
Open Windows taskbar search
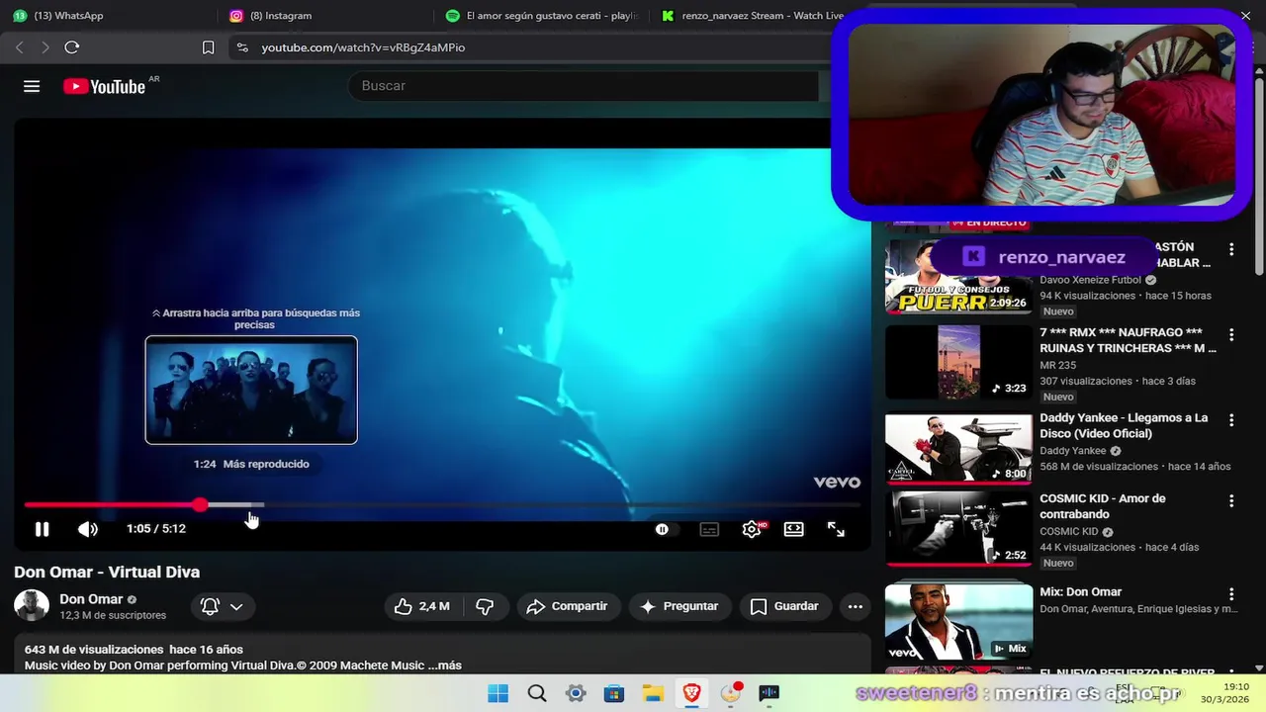pos(537,693)
